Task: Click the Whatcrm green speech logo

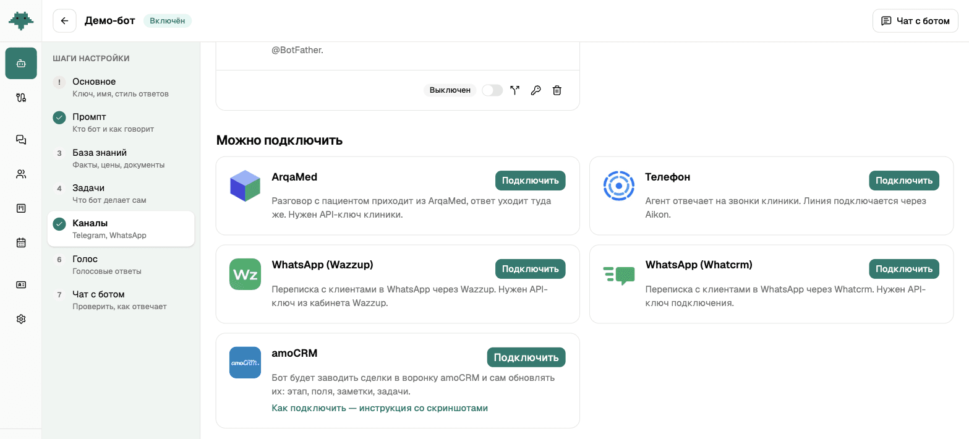Action: pos(619,275)
